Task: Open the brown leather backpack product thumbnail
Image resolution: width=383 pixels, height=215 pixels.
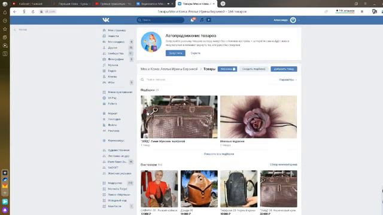Action: pos(199,189)
